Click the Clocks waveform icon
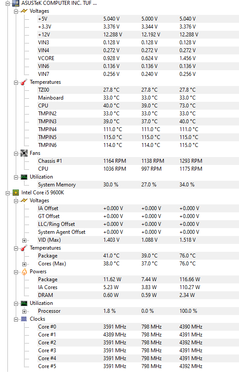 [24, 319]
